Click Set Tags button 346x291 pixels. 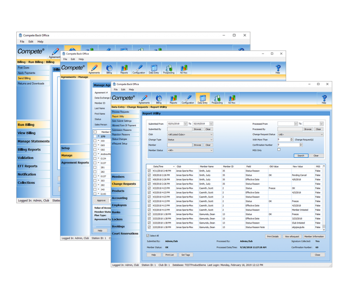point(185,255)
